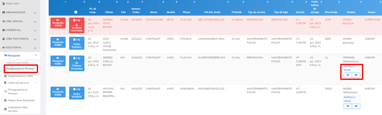Click the kilometraje value 20021
Image resolution: width=382 pixels, height=115 pixels.
329,88
